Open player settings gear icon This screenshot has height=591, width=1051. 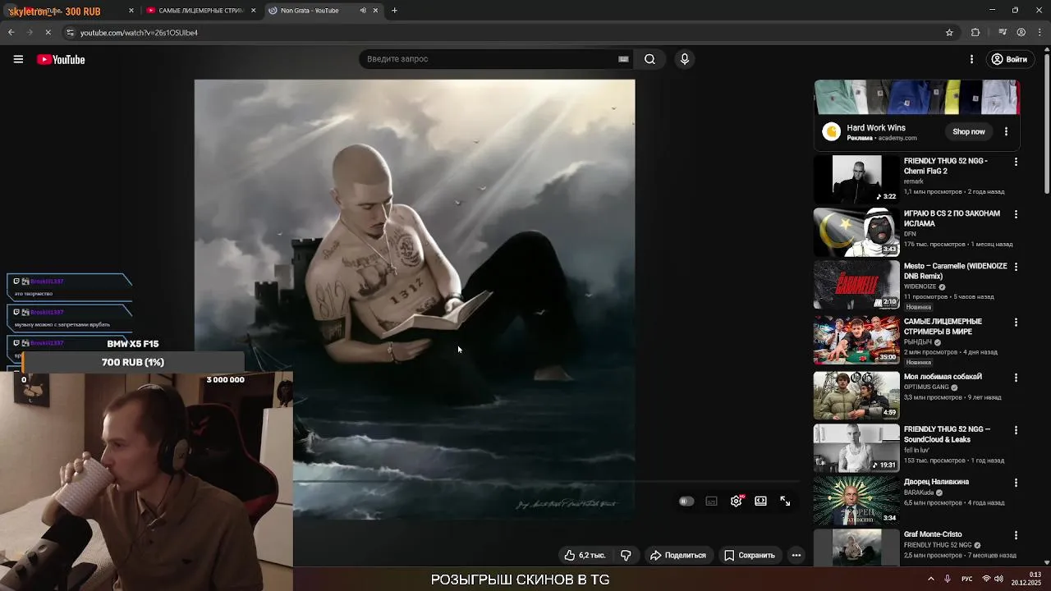736,501
